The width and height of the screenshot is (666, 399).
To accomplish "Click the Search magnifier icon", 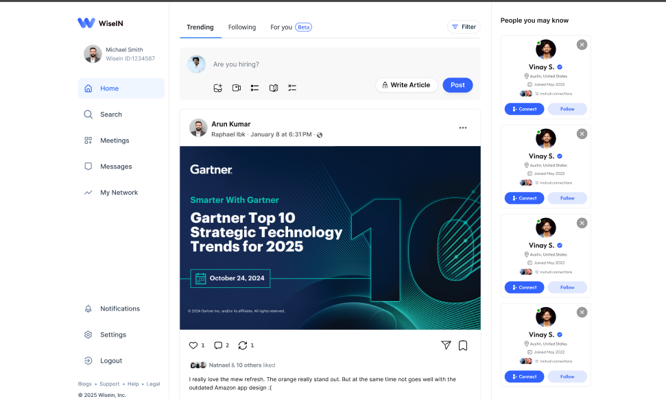I will pyautogui.click(x=88, y=114).
